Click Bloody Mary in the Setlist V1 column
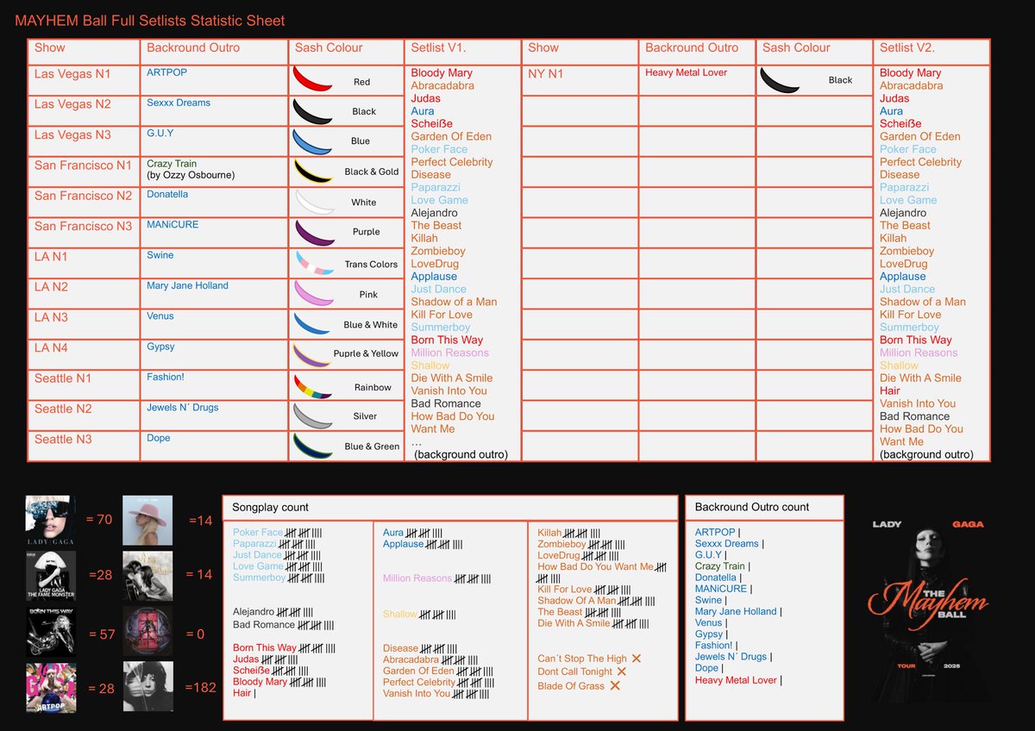The width and height of the screenshot is (1035, 731). 442,73
